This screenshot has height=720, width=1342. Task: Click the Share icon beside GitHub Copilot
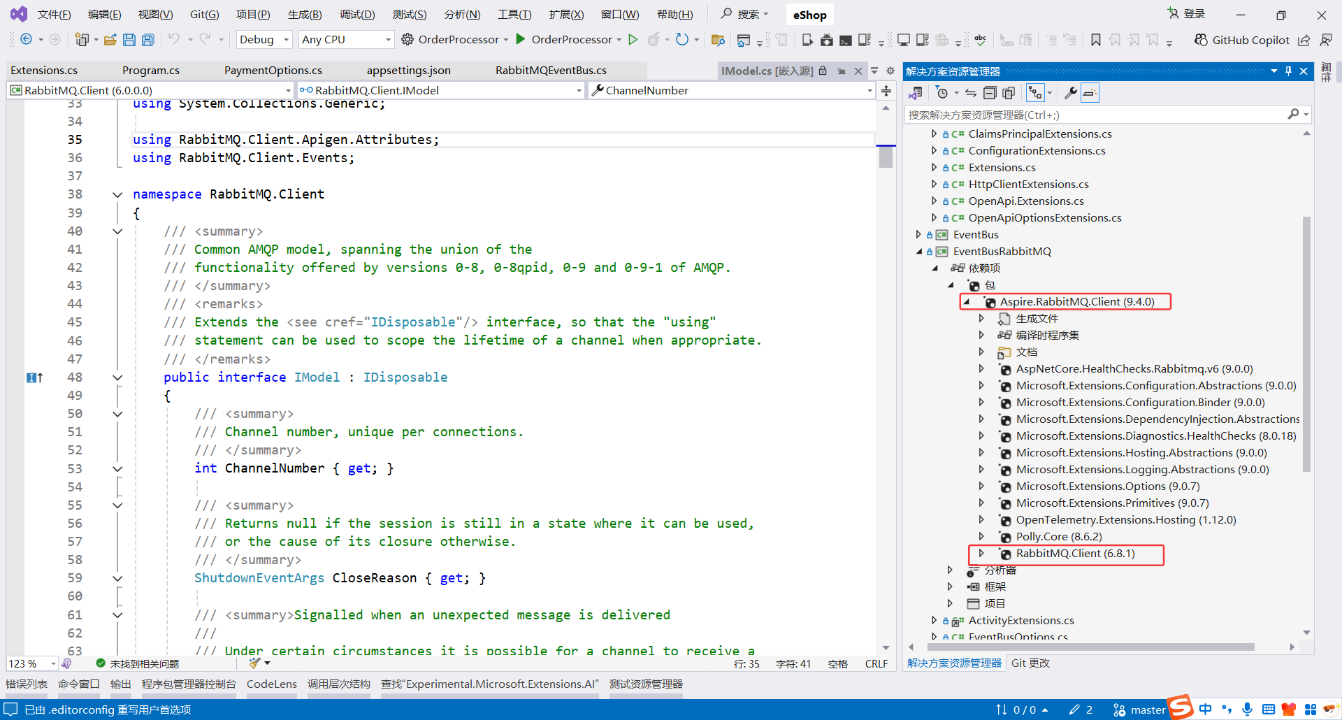[x=1304, y=40]
